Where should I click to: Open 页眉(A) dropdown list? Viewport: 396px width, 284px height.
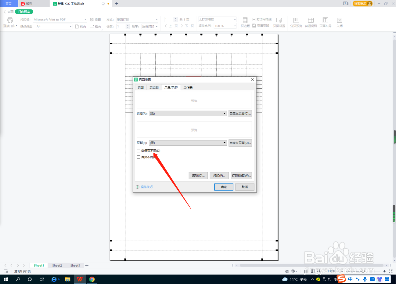188,114
